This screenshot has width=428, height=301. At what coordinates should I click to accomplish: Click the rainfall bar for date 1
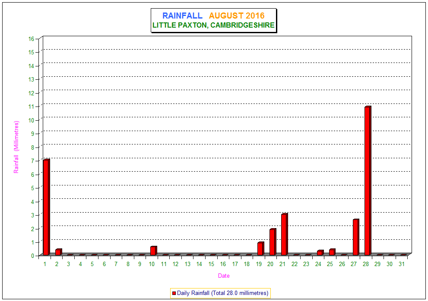pos(46,207)
